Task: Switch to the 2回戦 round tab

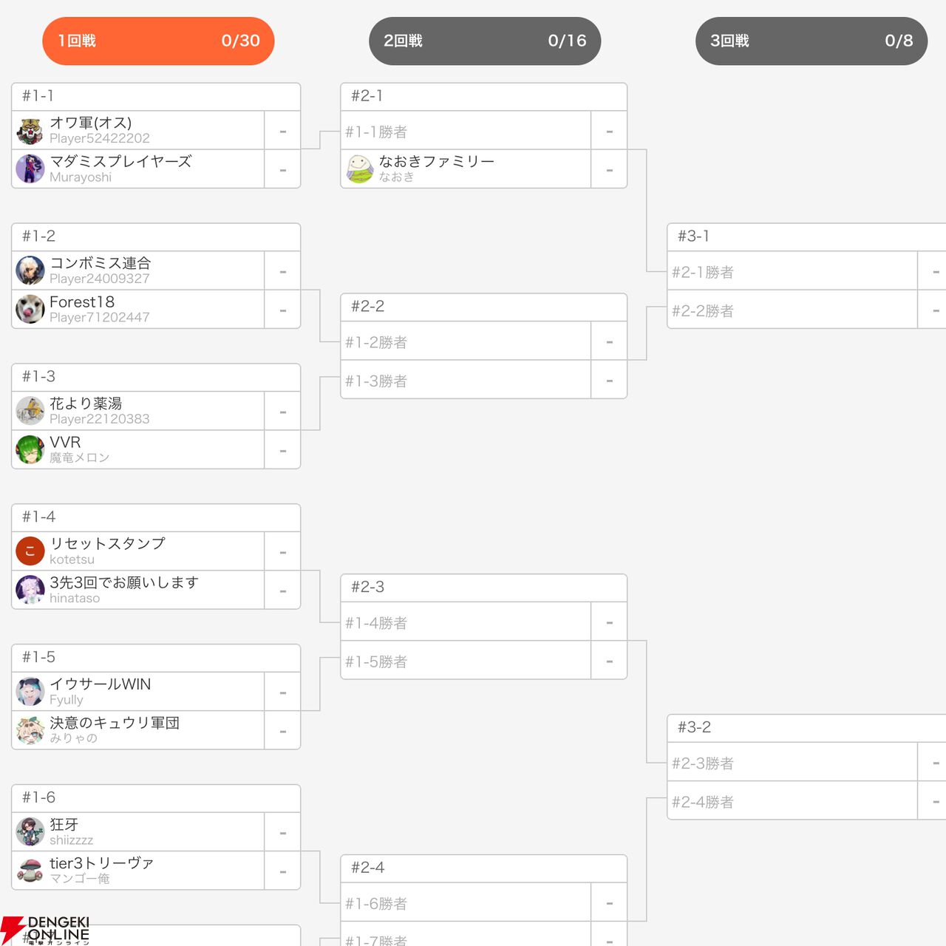Action: pos(485,41)
